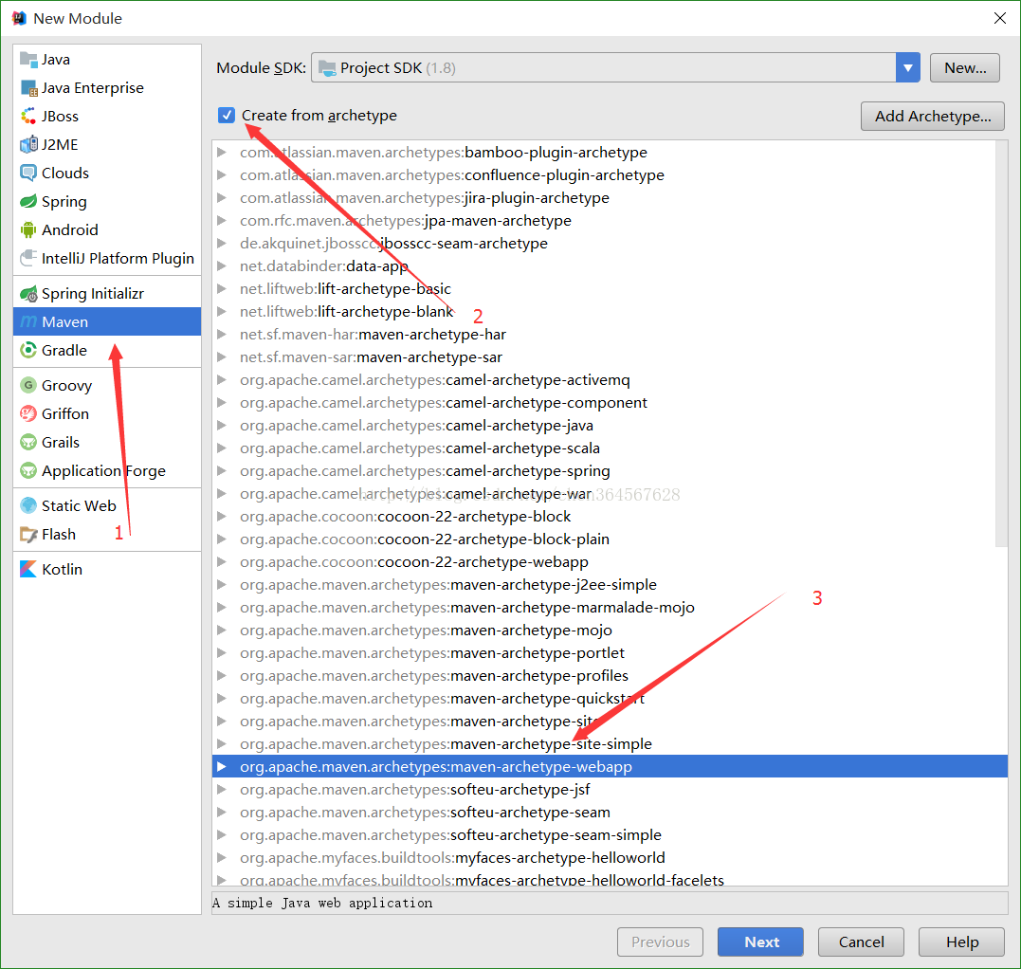The width and height of the screenshot is (1021, 969).
Task: Choose Kotlin module type
Action: [x=107, y=569]
